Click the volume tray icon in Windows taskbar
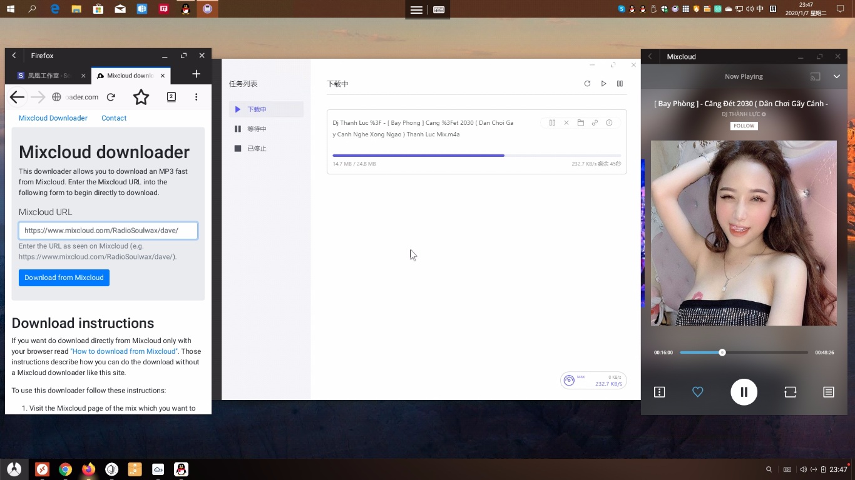This screenshot has width=855, height=480. pos(749,9)
